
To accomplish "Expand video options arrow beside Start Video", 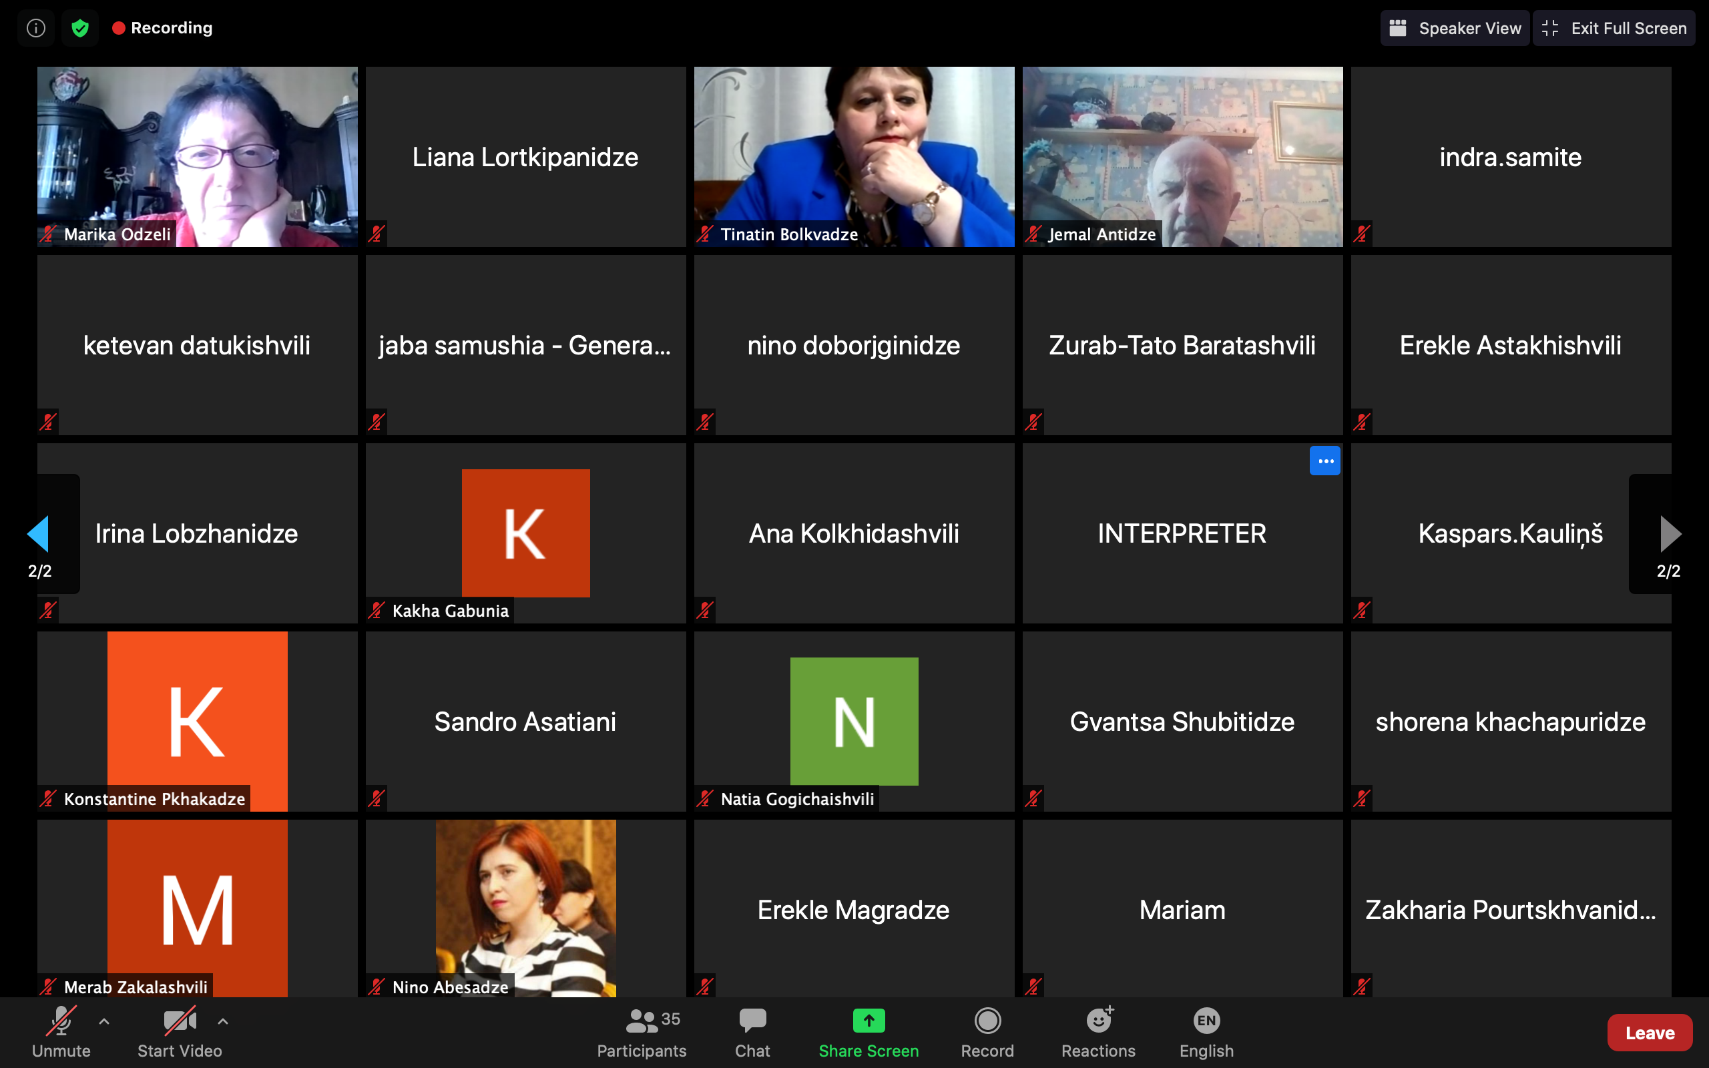I will [223, 1021].
